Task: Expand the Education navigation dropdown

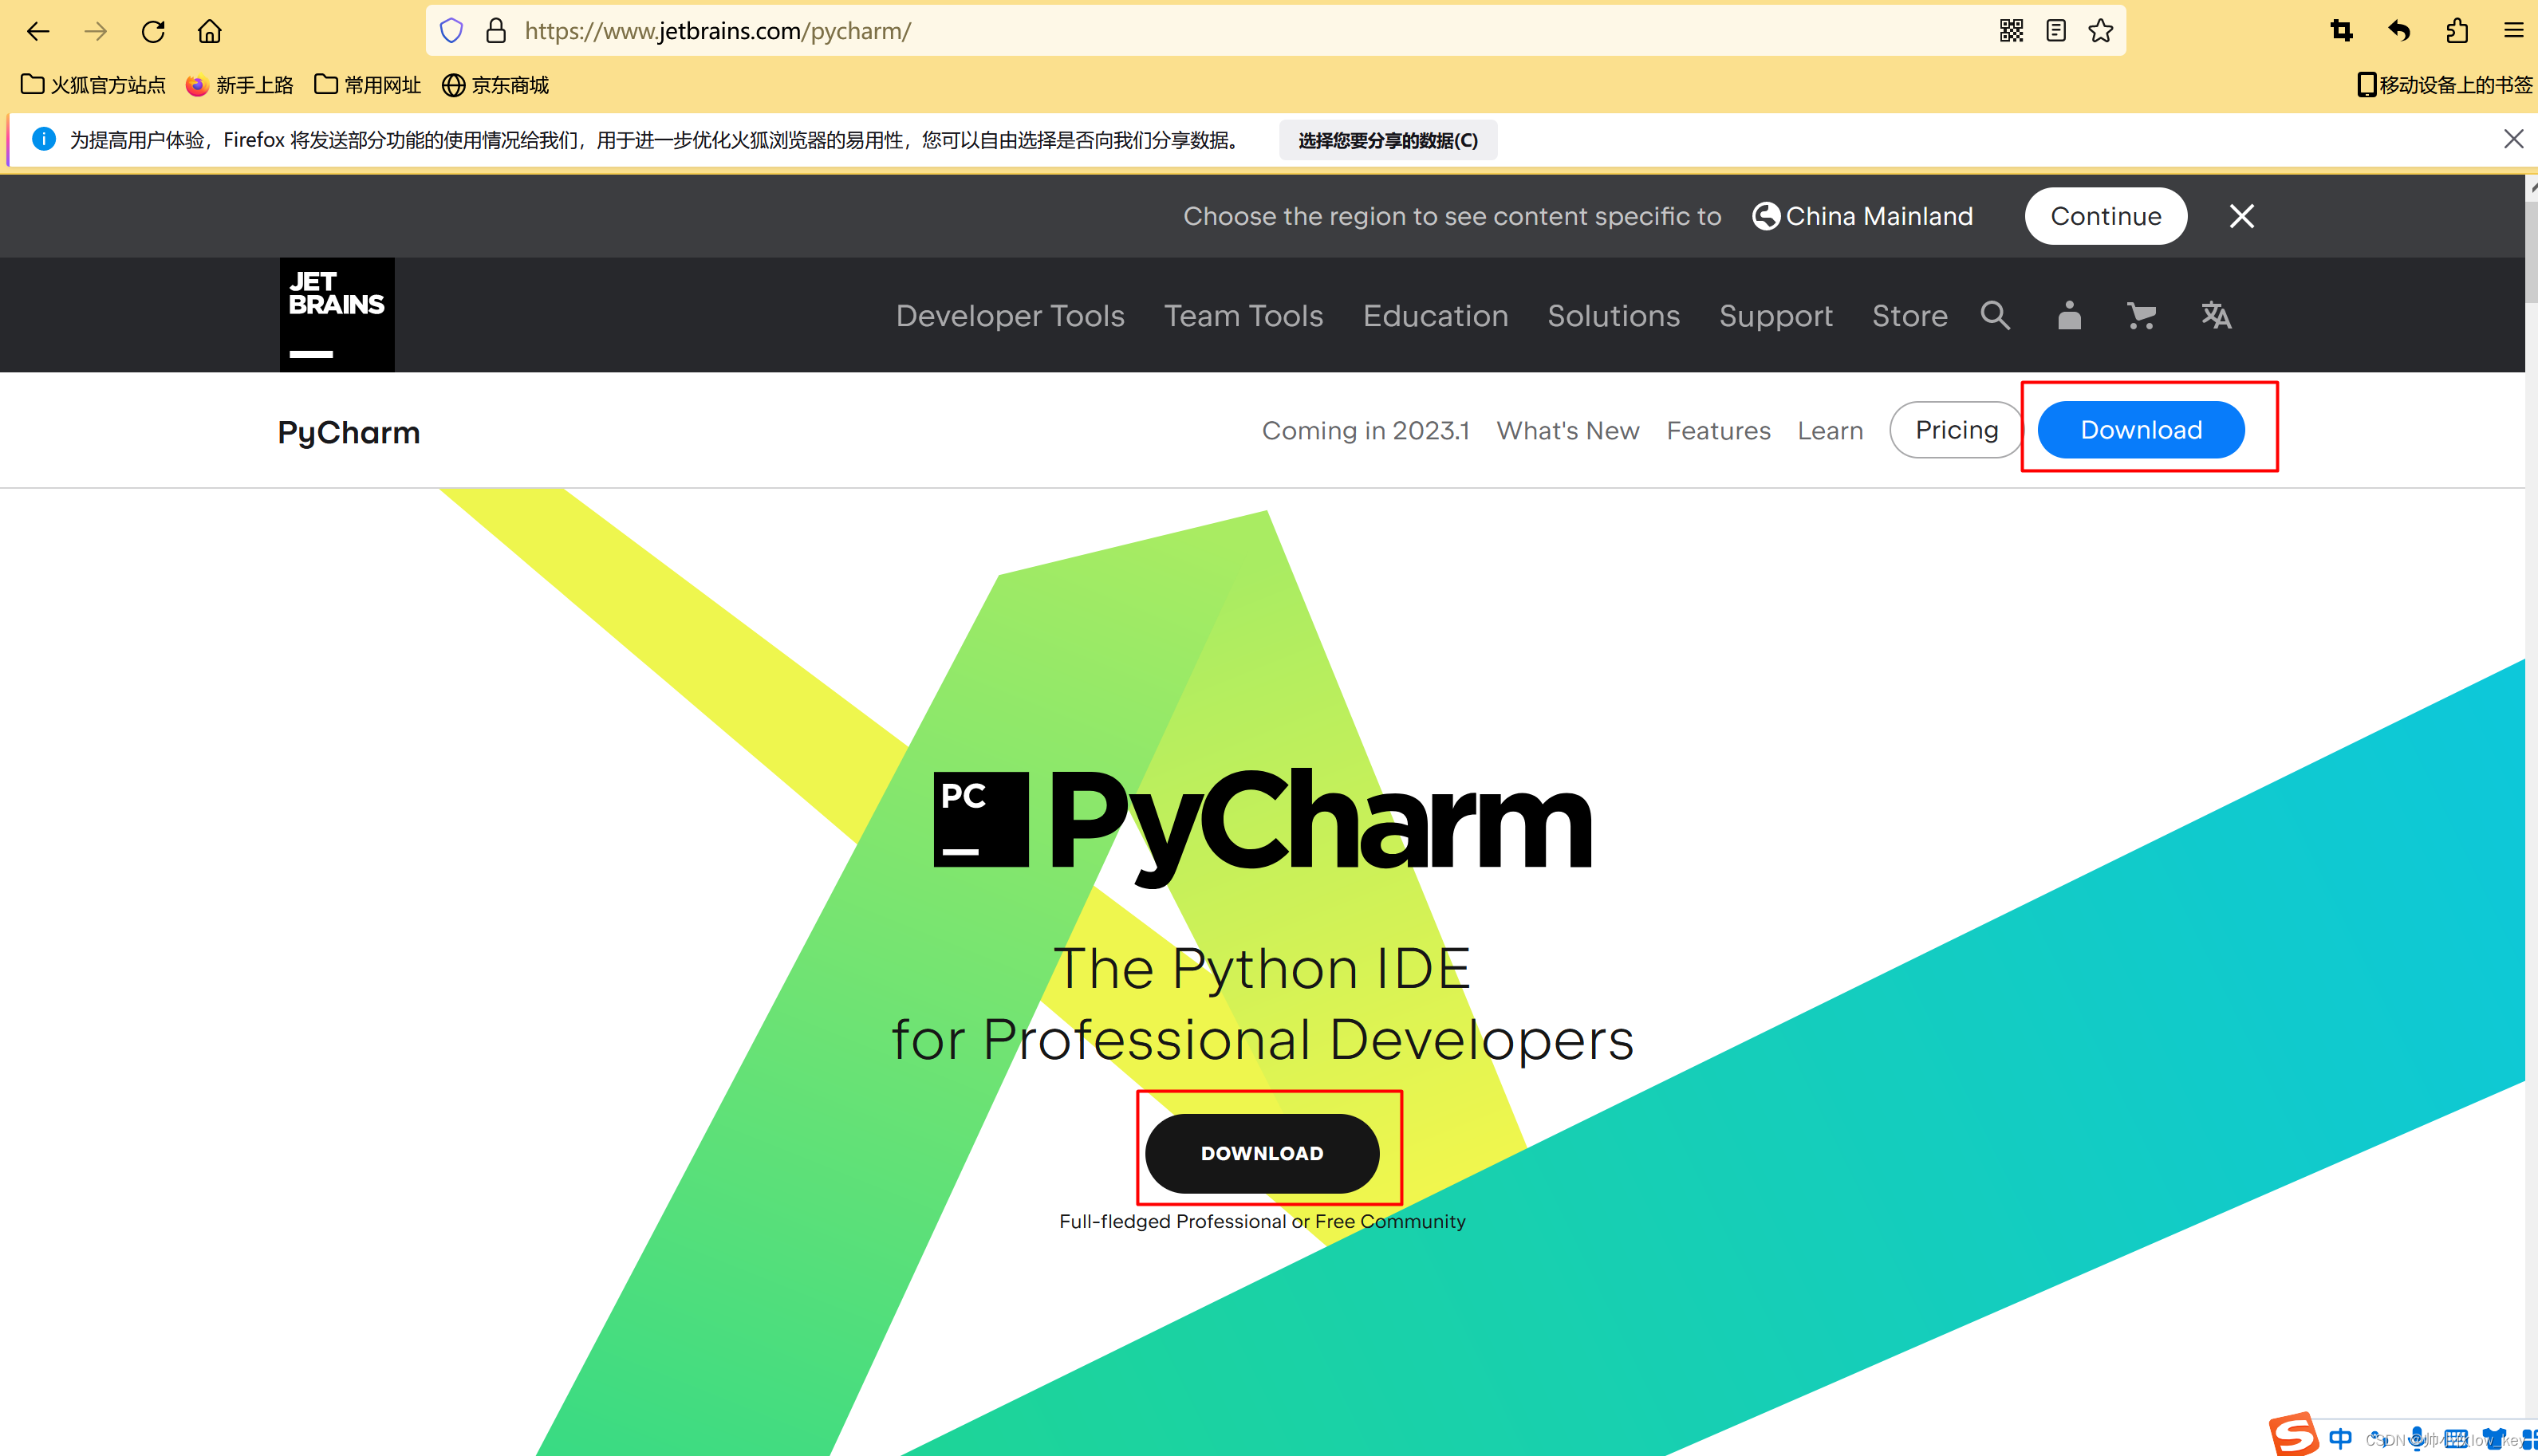Action: coord(1435,315)
